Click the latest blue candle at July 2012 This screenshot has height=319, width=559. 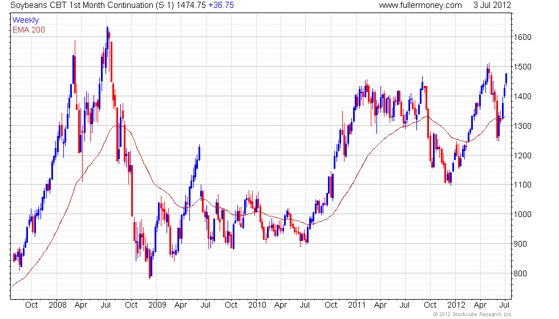pos(507,79)
